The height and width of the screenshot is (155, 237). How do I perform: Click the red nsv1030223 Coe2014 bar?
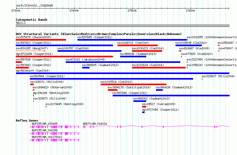point(147,51)
